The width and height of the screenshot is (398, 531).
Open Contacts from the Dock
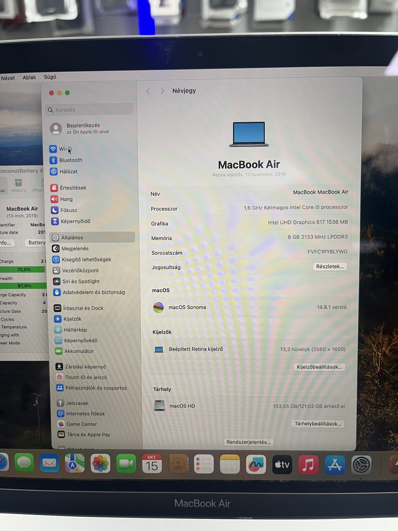(x=178, y=464)
